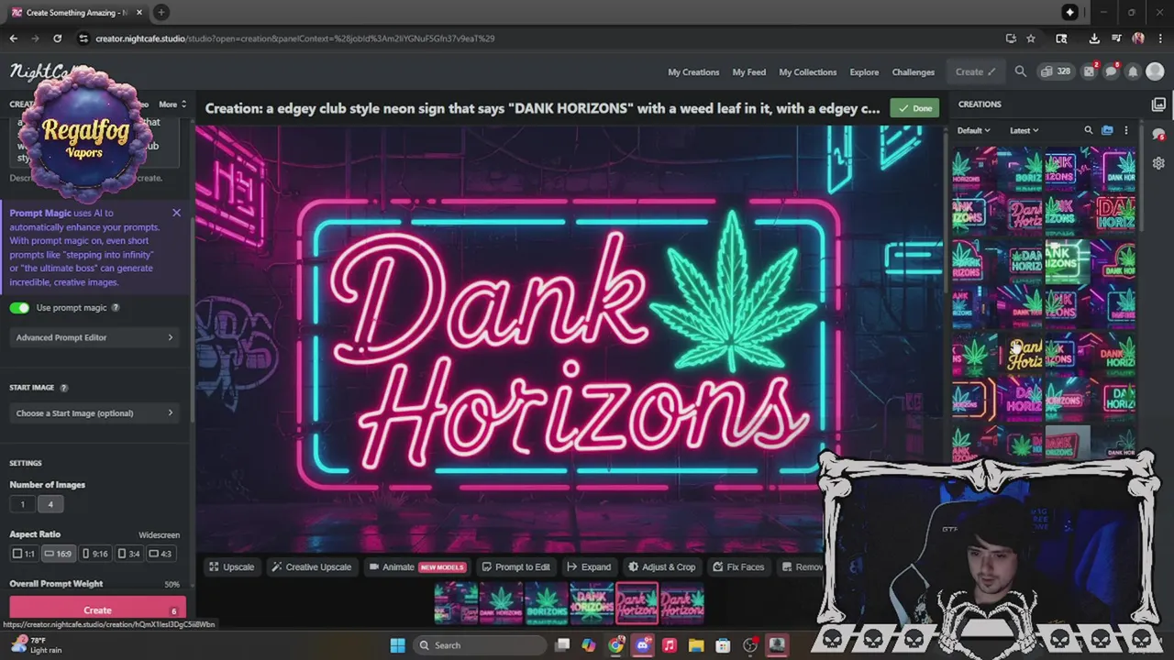1174x660 pixels.
Task: Open the dice icon with badge 2
Action: coord(1090,71)
